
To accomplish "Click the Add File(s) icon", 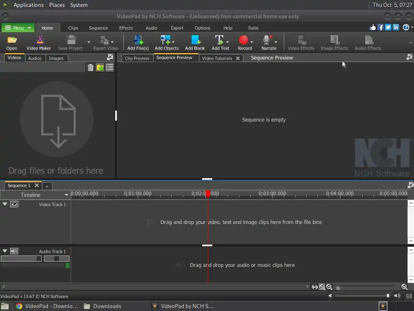I will pyautogui.click(x=138, y=40).
